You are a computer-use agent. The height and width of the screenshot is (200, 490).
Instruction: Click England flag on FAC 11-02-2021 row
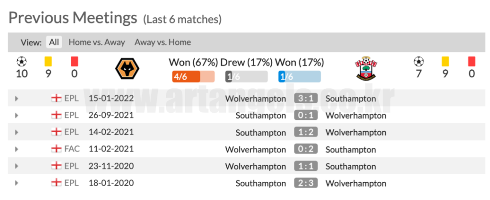tap(56, 149)
